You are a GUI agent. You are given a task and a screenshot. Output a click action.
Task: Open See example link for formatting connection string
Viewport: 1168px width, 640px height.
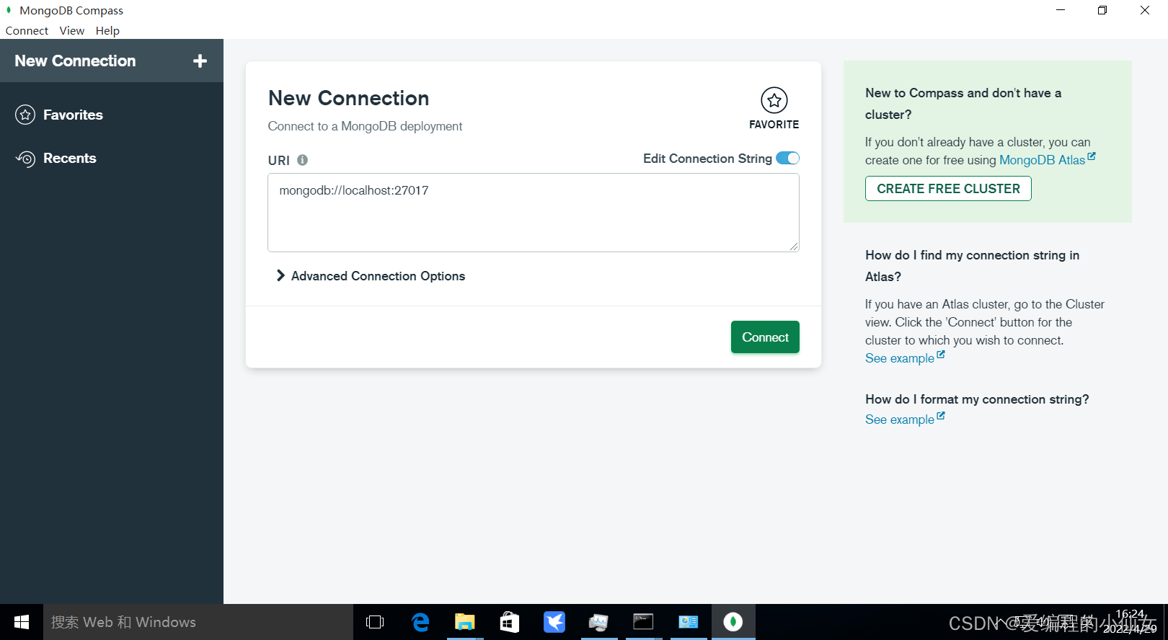[x=900, y=419]
